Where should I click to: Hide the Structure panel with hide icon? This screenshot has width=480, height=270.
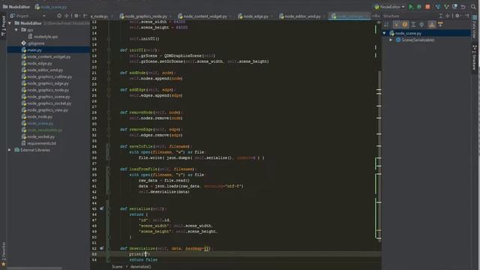point(466,16)
